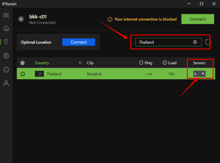The height and width of the screenshot is (163, 220).
Task: Connect to Optimal Location with blue button
Action: point(78,42)
